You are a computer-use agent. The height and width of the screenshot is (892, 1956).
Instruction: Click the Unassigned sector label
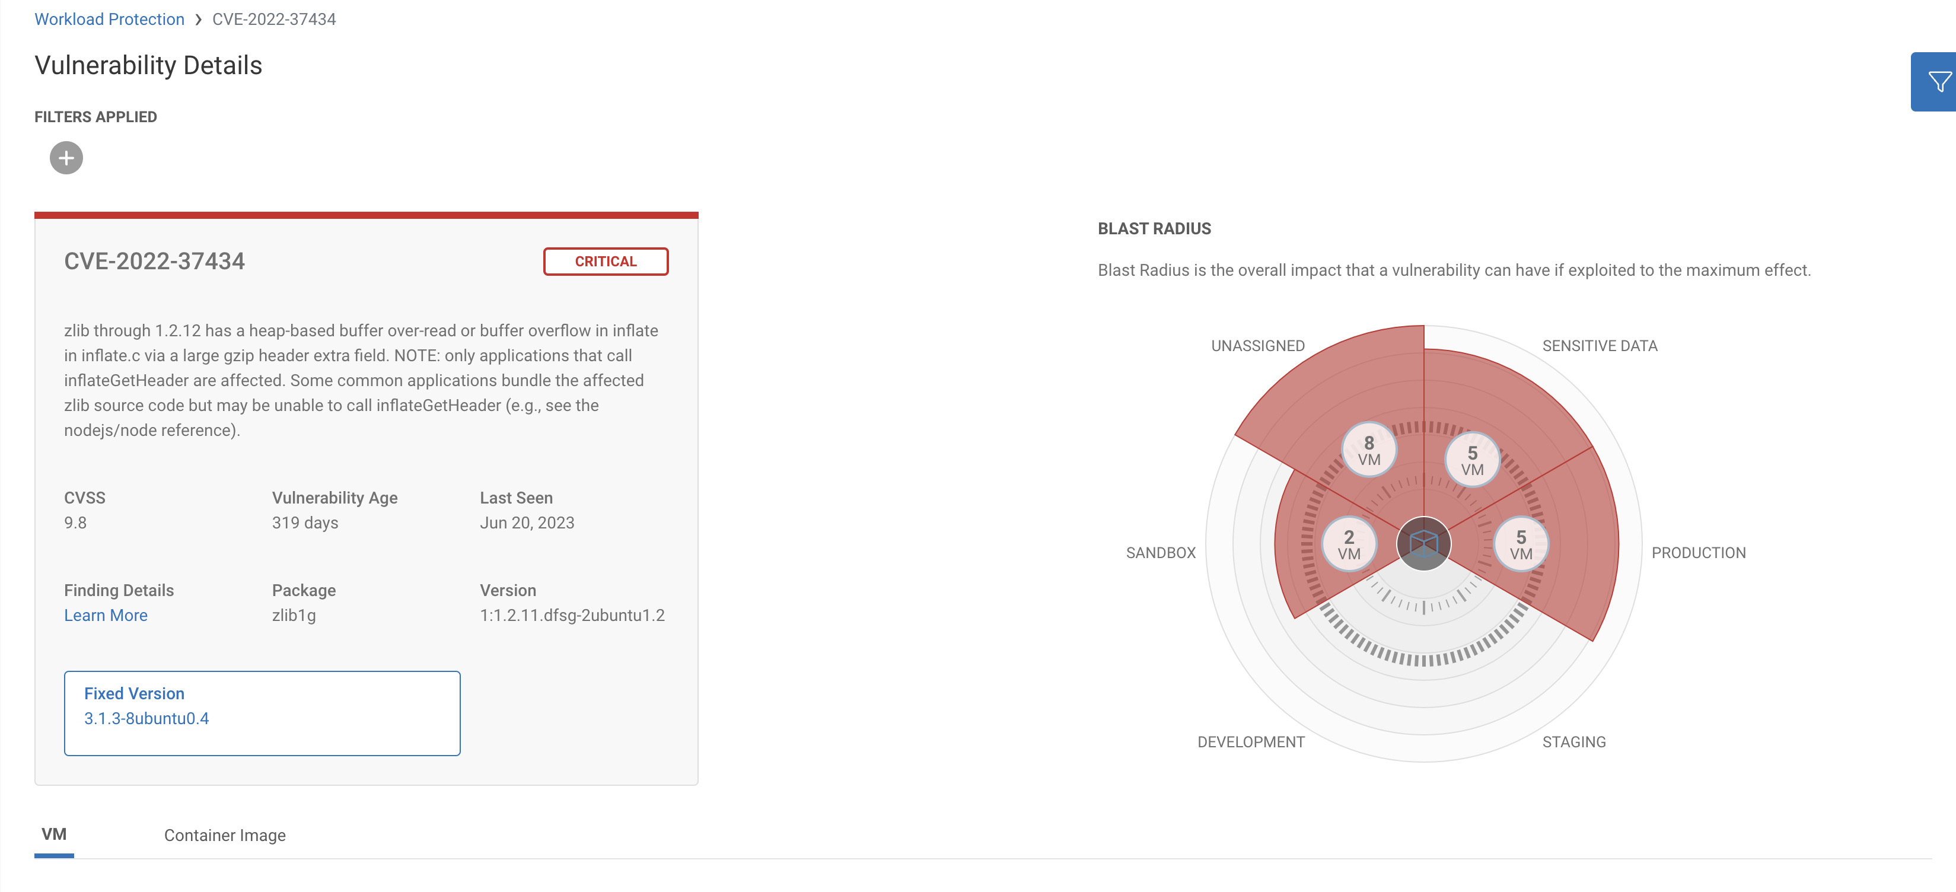tap(1257, 345)
